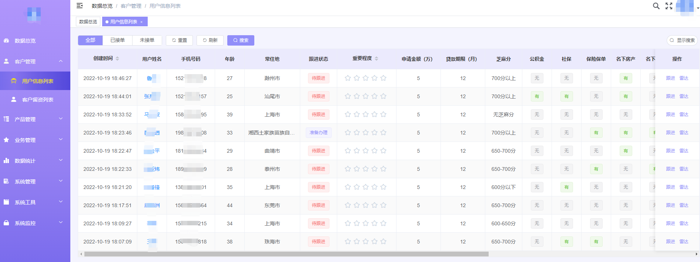The width and height of the screenshot is (700, 262).
Task: Set first row importance to five stars
Action: [x=384, y=78]
